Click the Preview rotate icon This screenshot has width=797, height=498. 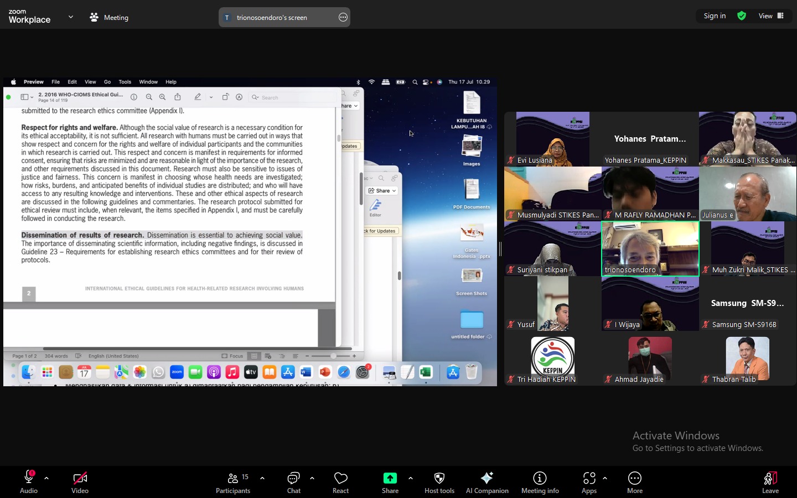(225, 97)
